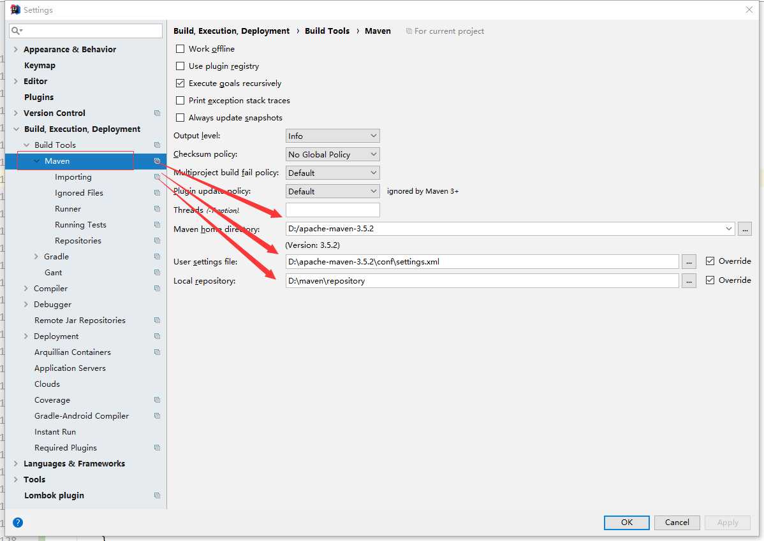Image resolution: width=764 pixels, height=541 pixels.
Task: Disable Execute goals recursively
Action: click(180, 83)
